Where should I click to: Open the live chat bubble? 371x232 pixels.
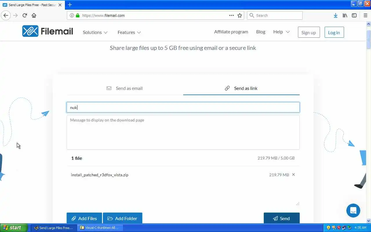coord(353,210)
